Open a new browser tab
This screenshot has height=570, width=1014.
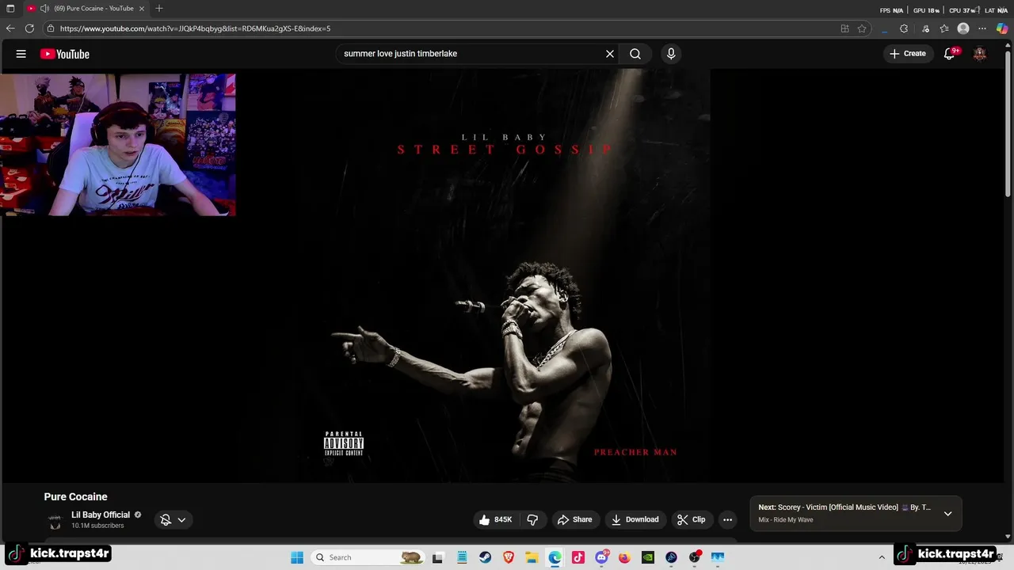coord(159,9)
